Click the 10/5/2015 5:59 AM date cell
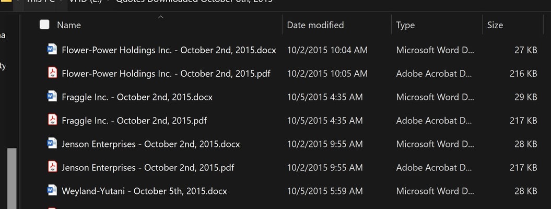 click(325, 191)
